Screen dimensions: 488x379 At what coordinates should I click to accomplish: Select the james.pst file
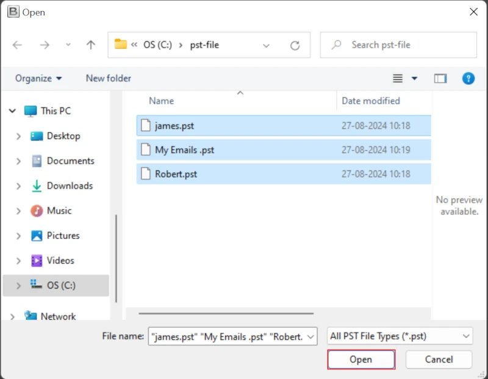tap(174, 126)
